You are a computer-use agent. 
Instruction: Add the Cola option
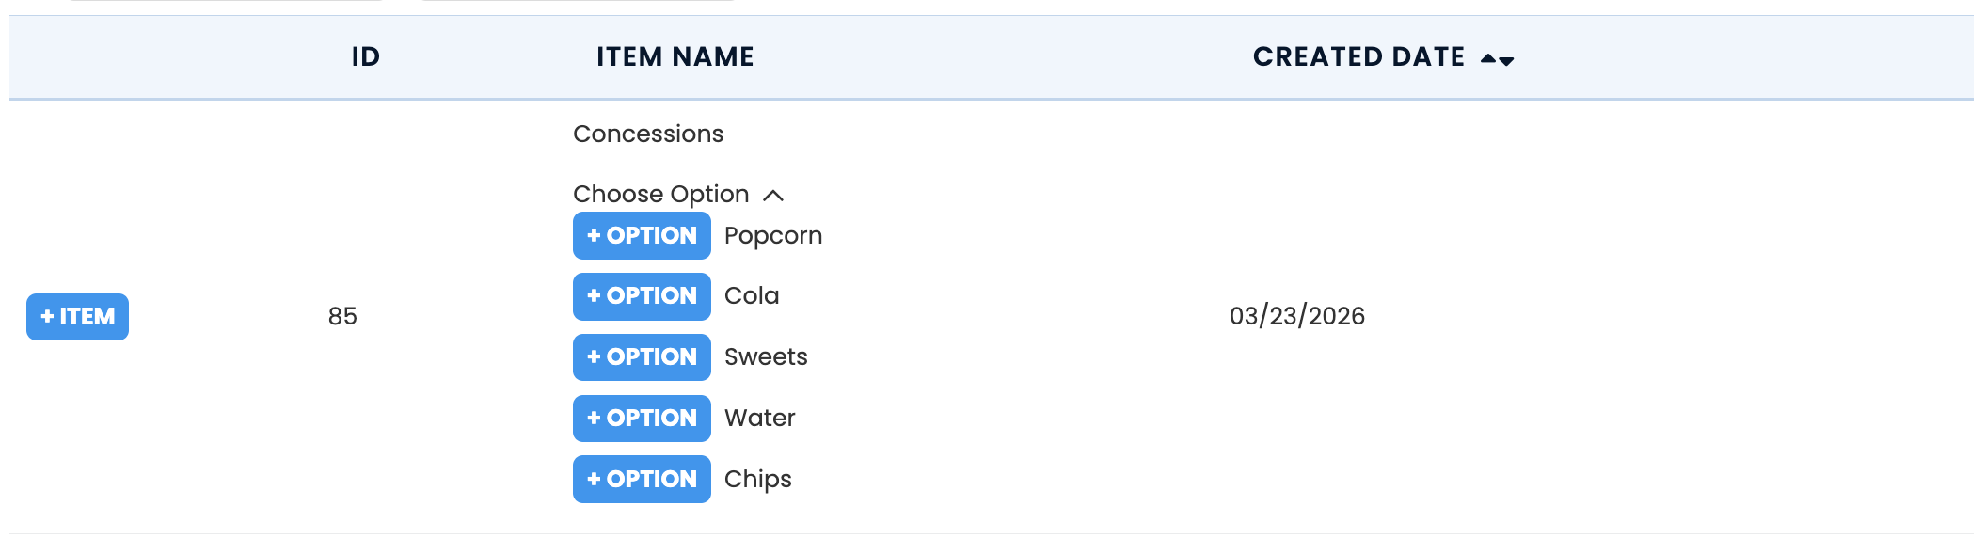[642, 296]
